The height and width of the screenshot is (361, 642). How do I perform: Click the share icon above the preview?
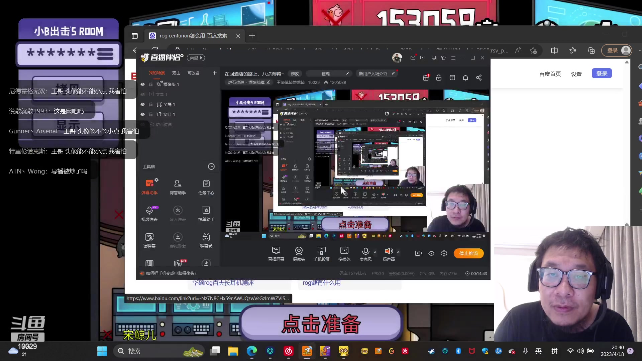point(479,78)
